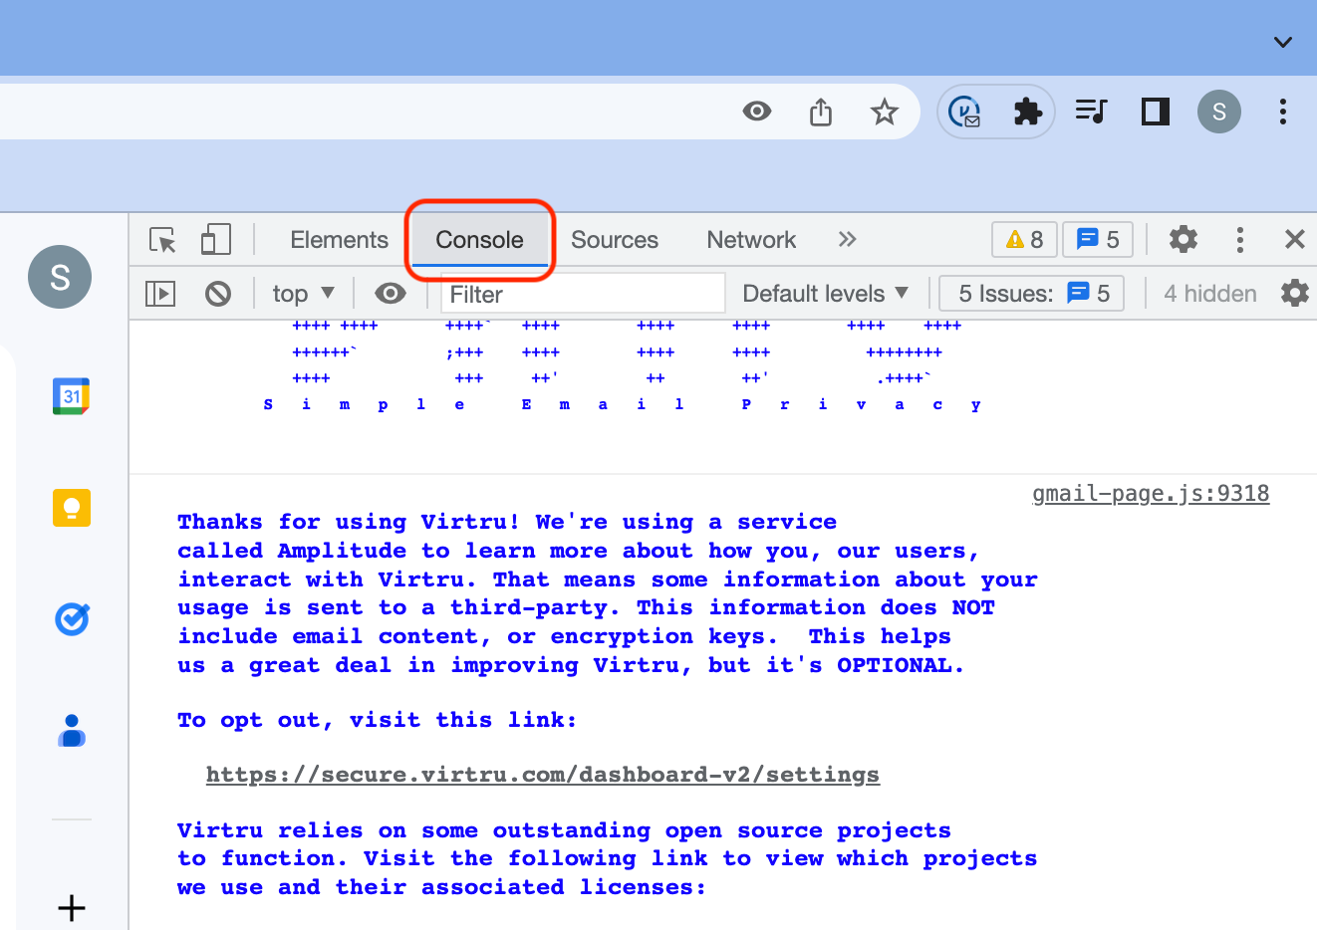The width and height of the screenshot is (1317, 930).
Task: Open the media control playlist icon
Action: pos(1091,112)
